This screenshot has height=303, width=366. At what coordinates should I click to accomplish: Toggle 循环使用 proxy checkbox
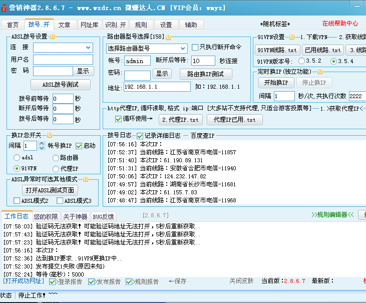[x=118, y=119]
